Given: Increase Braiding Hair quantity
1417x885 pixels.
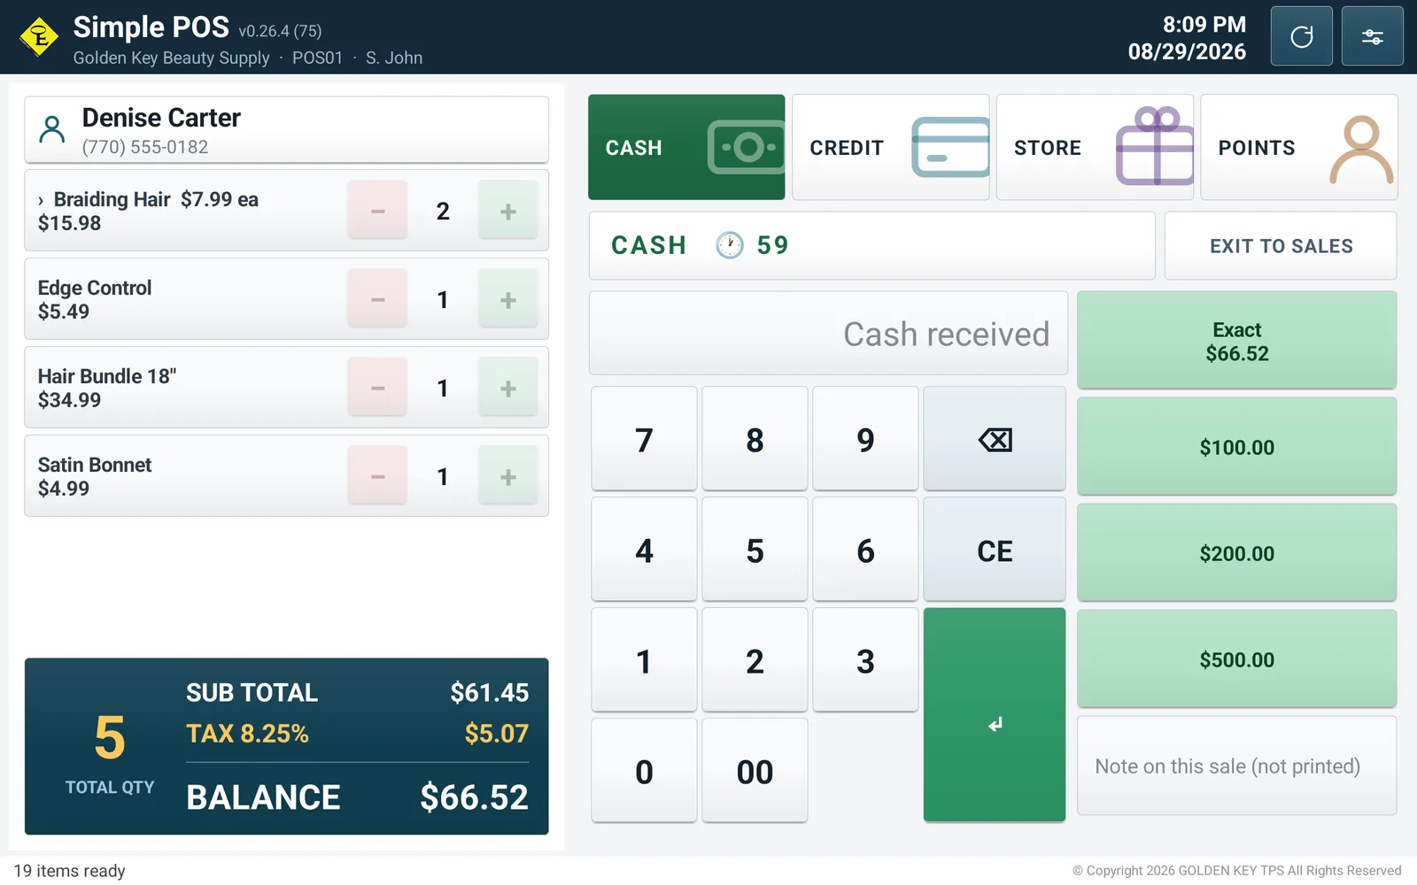Looking at the screenshot, I should [508, 211].
